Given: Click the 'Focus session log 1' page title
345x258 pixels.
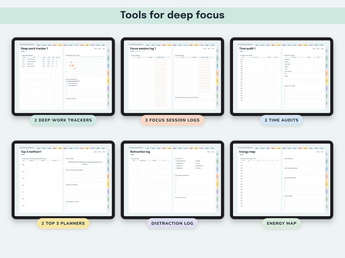Looking at the screenshot, I should [143, 49].
